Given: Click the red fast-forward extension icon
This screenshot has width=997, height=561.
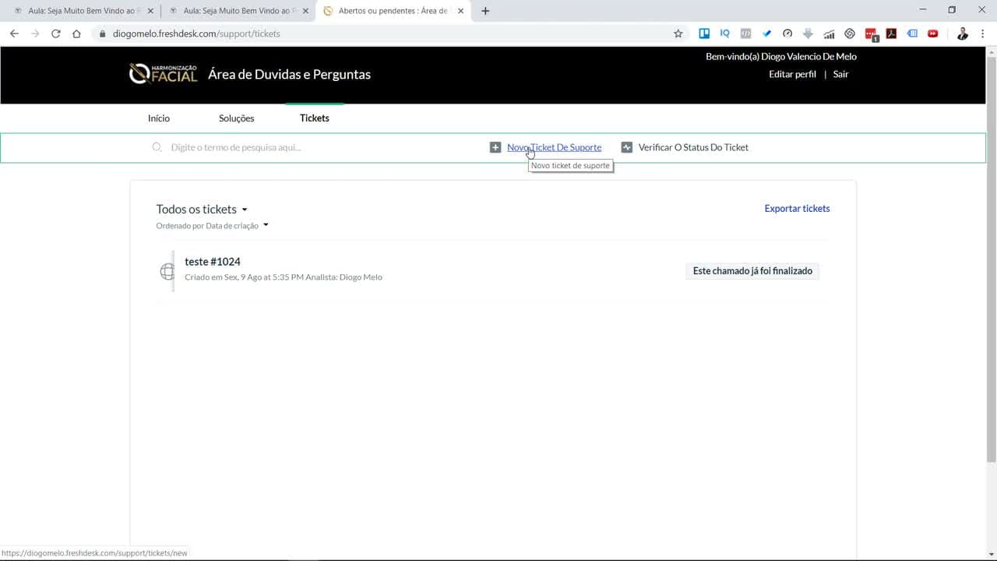Looking at the screenshot, I should (933, 34).
